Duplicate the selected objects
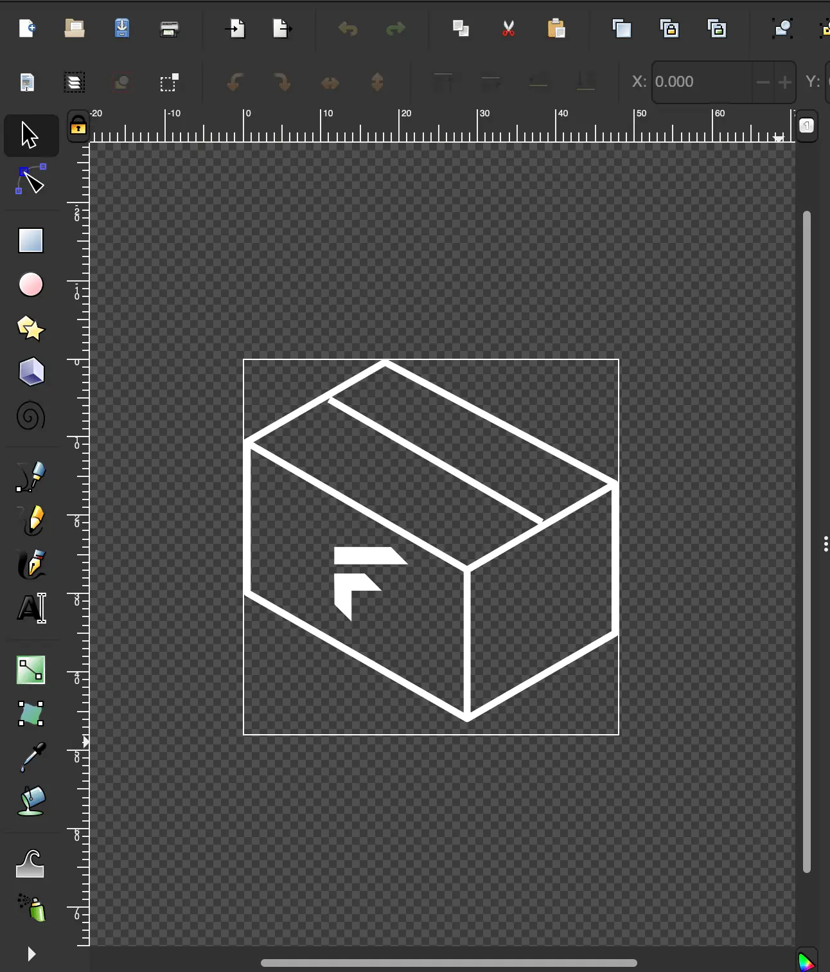Viewport: 830px width, 972px height. tap(622, 29)
